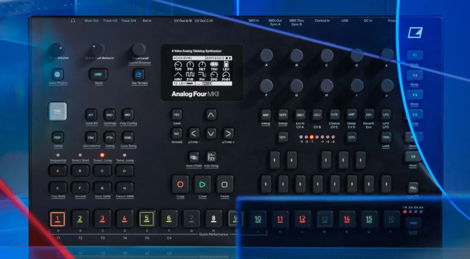470x259 pixels.
Task: Select bank A button
Action: 57,171
